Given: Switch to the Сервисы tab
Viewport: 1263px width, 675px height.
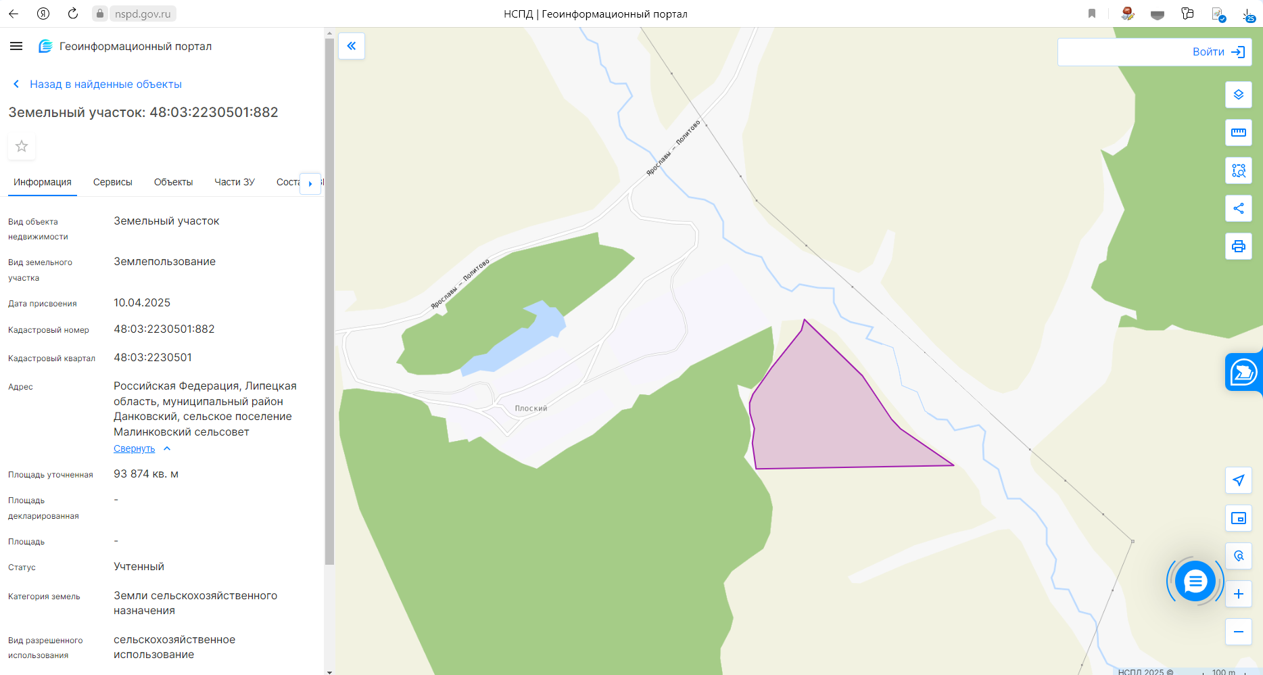Looking at the screenshot, I should click(113, 182).
